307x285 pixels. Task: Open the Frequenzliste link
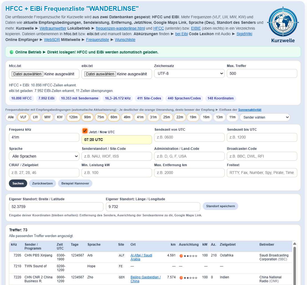pyautogui.click(x=98, y=40)
